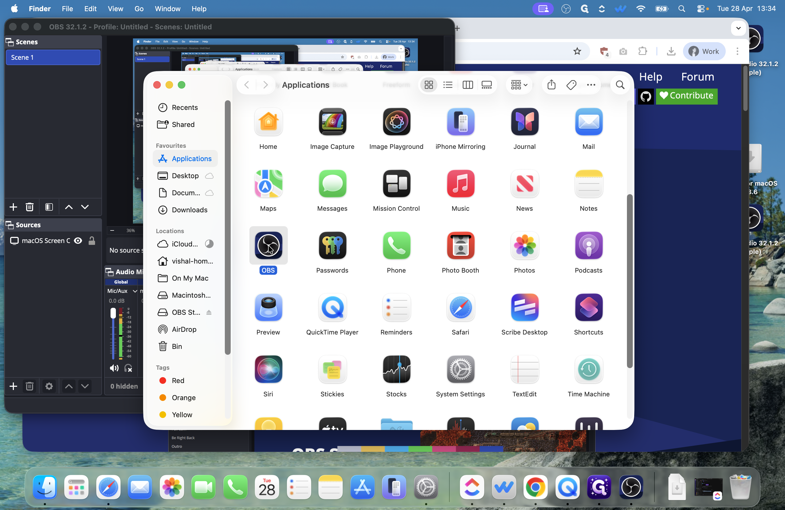Toggle visibility of macOS Screen Capture source

78,241
